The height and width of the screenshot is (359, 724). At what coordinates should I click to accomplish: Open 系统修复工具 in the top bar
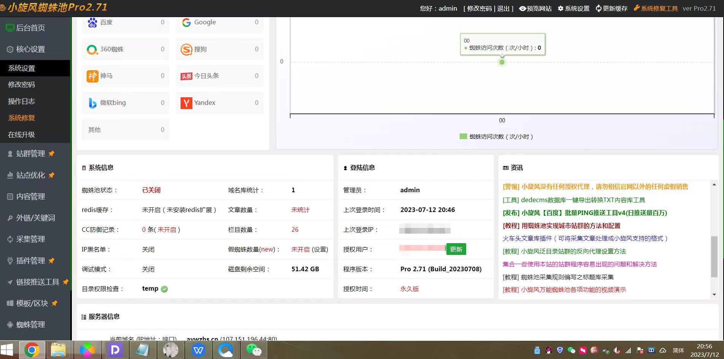656,8
